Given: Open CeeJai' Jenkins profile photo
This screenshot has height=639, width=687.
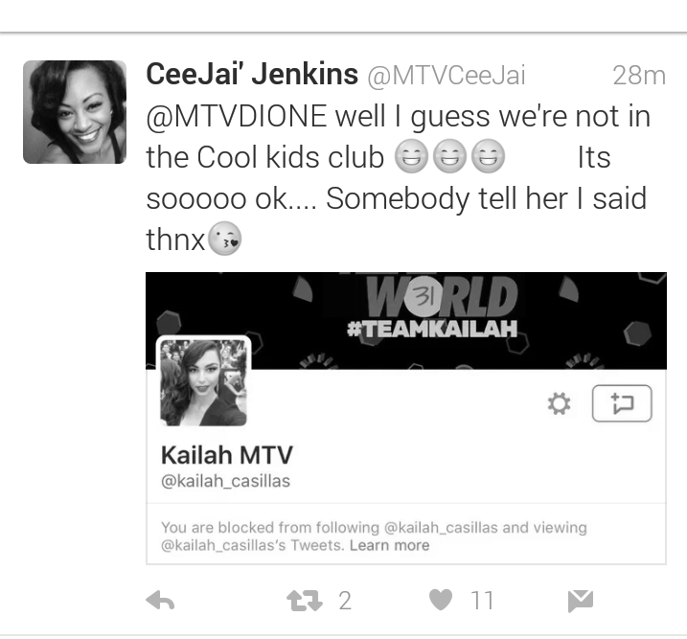Looking at the screenshot, I should [x=75, y=112].
